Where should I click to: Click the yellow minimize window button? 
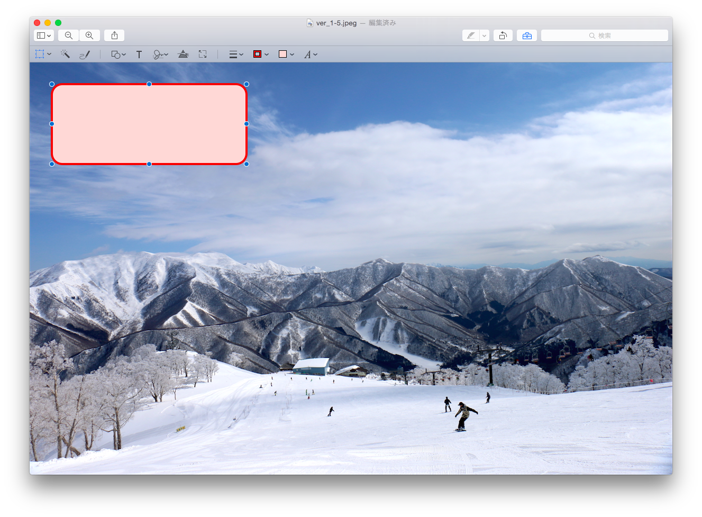coord(48,23)
